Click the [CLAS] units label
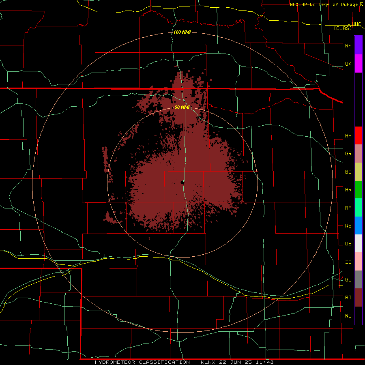 point(343,28)
